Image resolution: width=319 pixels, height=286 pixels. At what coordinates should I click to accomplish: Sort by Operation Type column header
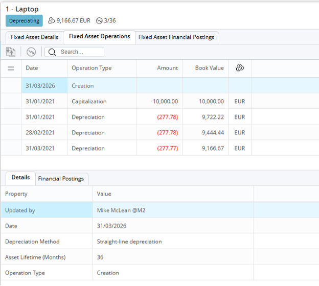102,68
